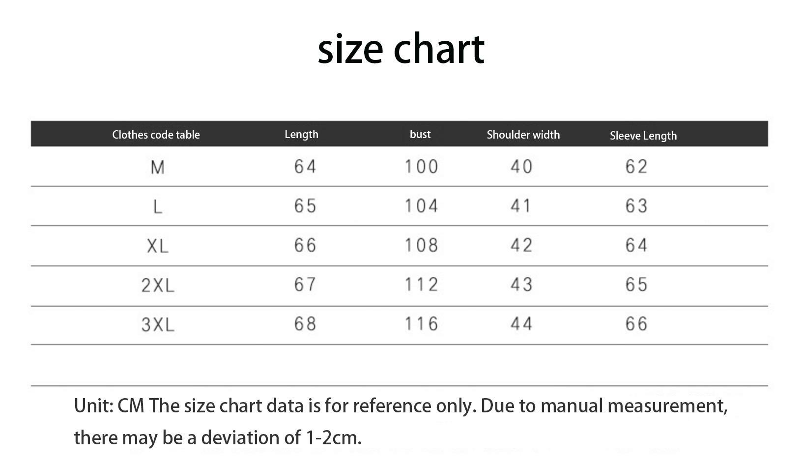This screenshot has height=462, width=802.
Task: Click the 'bust' column header
Action: [420, 134]
